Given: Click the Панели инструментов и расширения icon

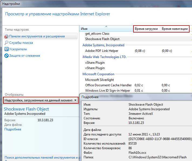Looking at the screenshot, I should [7, 36].
